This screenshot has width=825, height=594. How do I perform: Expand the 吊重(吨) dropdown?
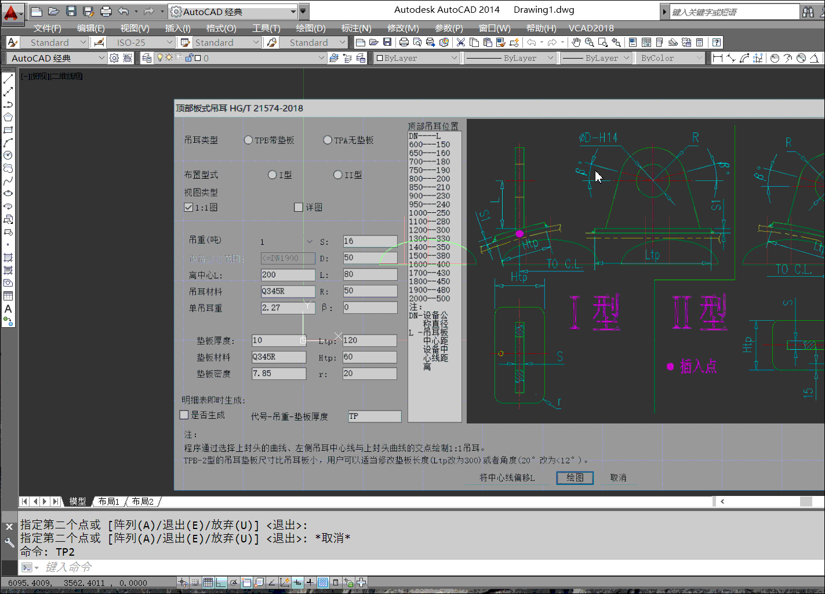coord(309,241)
